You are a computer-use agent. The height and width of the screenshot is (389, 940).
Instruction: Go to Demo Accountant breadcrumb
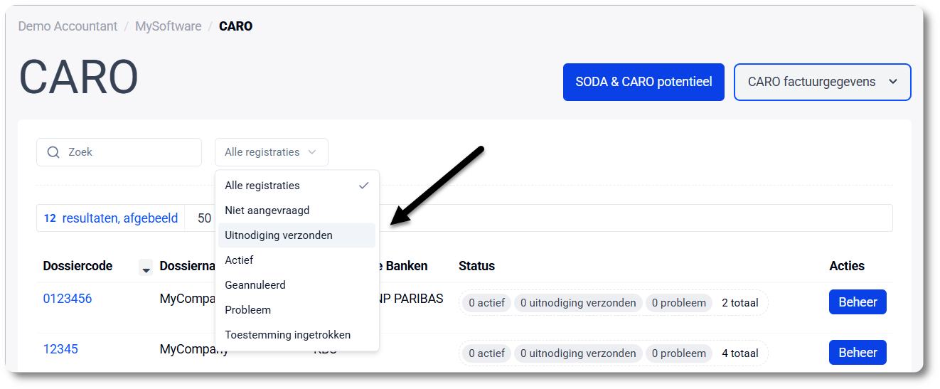tap(68, 26)
